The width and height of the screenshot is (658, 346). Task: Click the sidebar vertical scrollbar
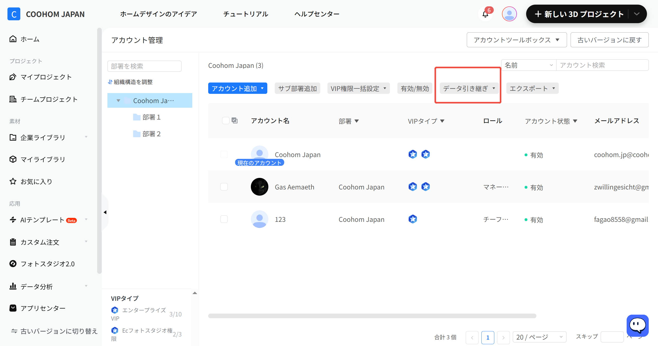tap(99, 151)
